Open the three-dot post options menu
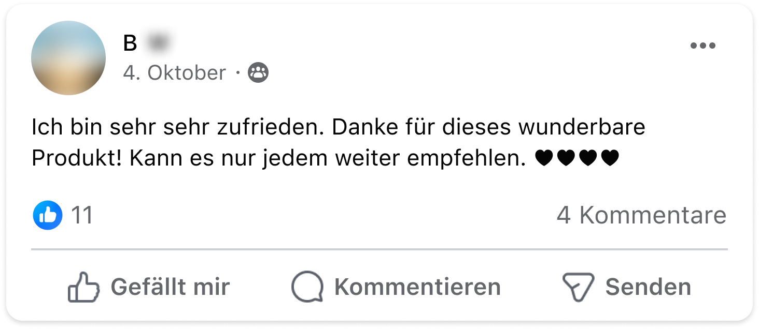759x329 pixels. [x=702, y=46]
